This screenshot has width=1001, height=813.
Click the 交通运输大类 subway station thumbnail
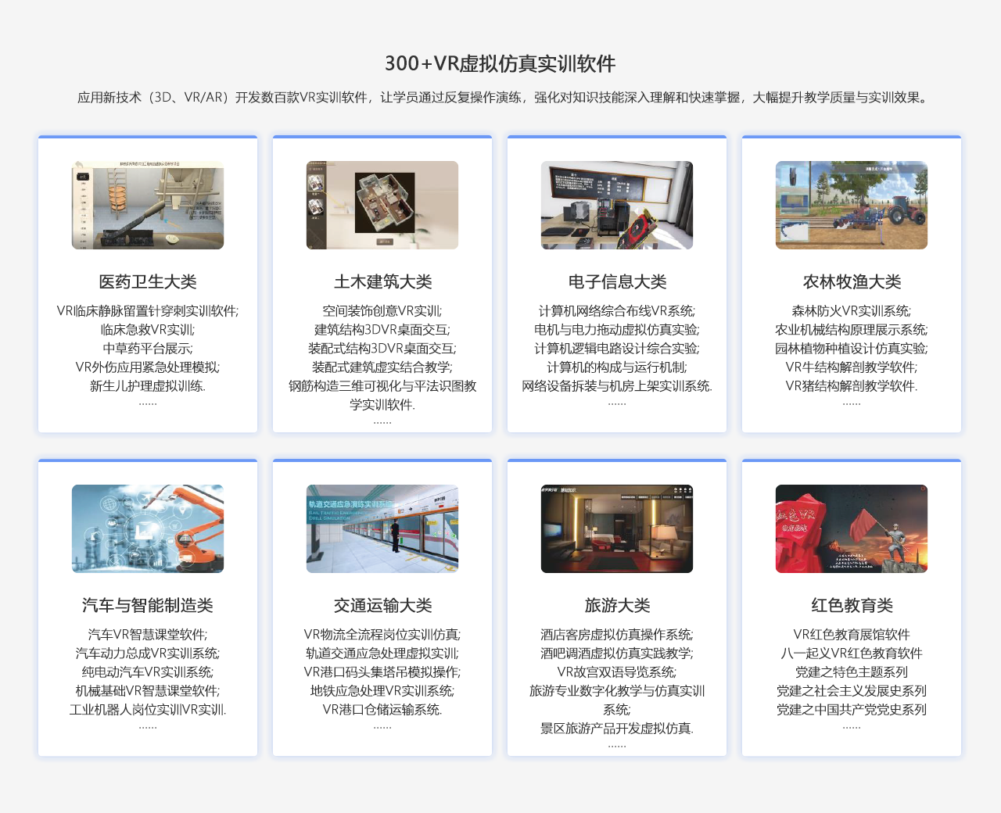pos(382,528)
